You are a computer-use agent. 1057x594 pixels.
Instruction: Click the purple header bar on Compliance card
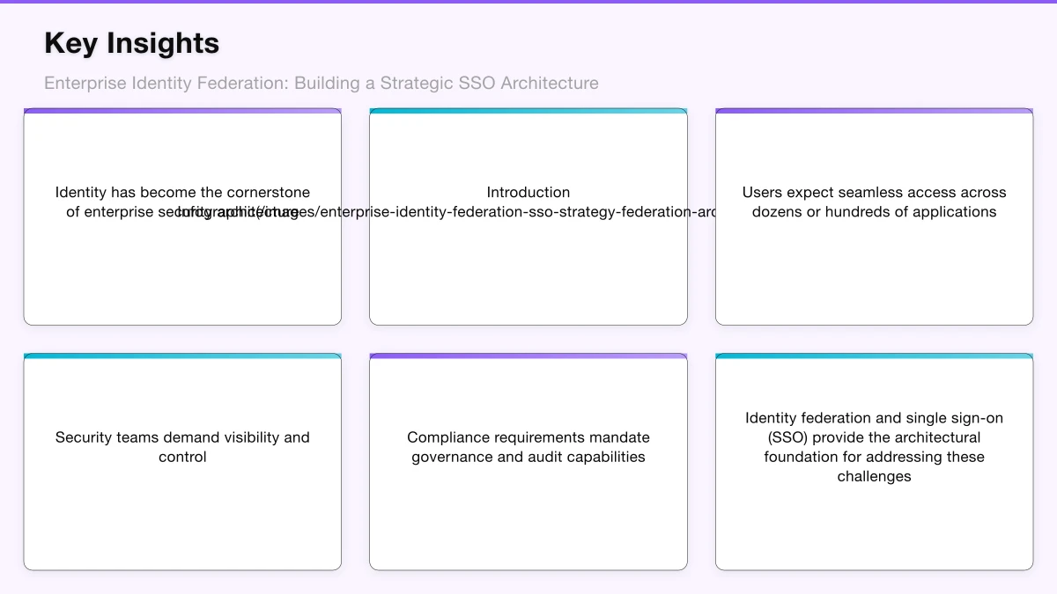[x=528, y=356]
